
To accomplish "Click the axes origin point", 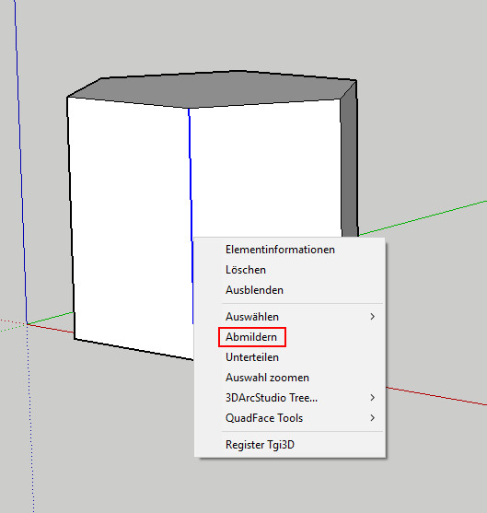I will 27,324.
